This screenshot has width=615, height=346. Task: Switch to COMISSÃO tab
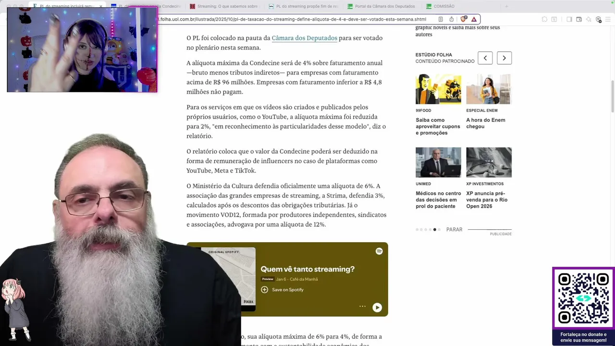tap(460, 6)
